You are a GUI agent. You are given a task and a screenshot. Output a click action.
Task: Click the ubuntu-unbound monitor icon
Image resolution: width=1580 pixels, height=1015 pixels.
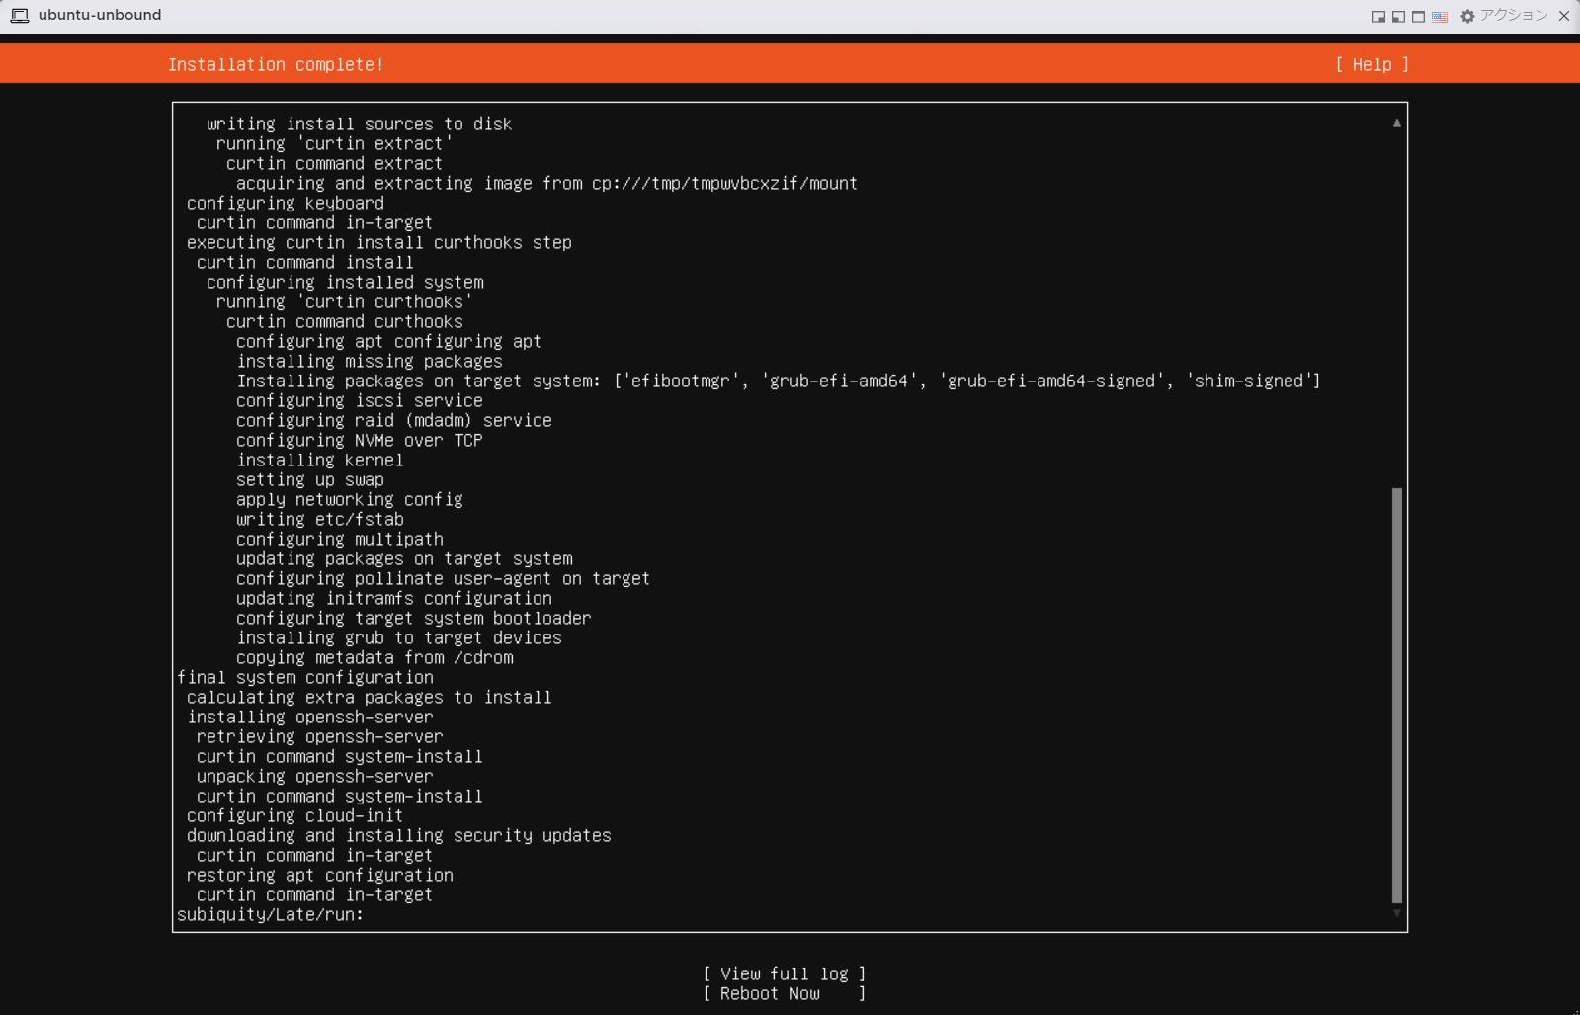tap(19, 15)
